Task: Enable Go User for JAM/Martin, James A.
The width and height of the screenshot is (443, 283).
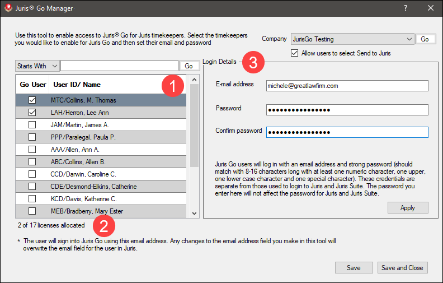Action: point(32,124)
